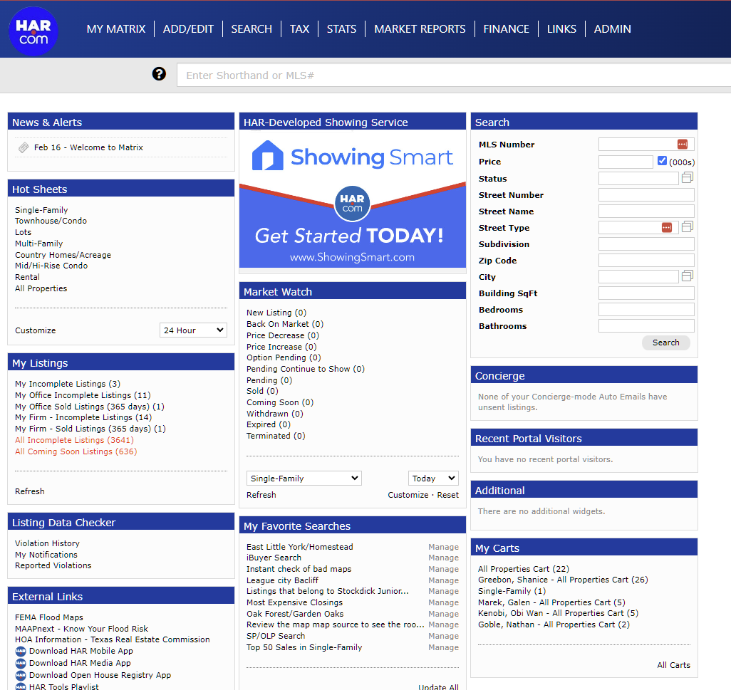Click the HAR.com logo
The height and width of the screenshot is (690, 731).
click(x=33, y=31)
